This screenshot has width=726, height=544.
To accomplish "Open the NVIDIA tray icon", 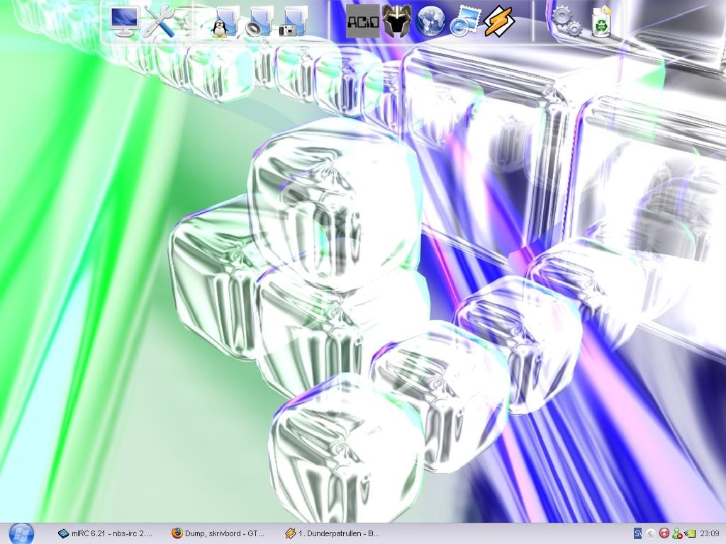I will click(x=690, y=534).
